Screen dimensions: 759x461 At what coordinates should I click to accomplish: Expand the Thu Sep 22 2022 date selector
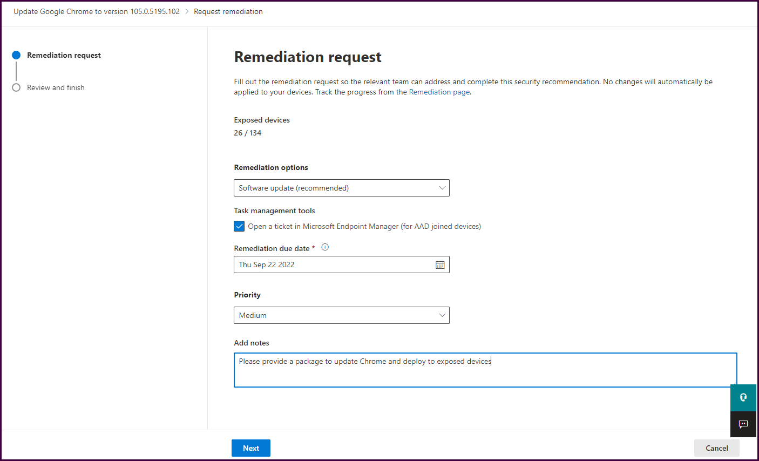[341, 265]
